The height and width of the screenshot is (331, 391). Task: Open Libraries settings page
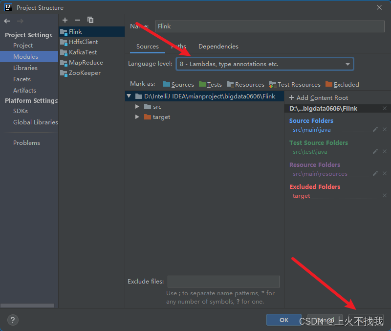25,68
